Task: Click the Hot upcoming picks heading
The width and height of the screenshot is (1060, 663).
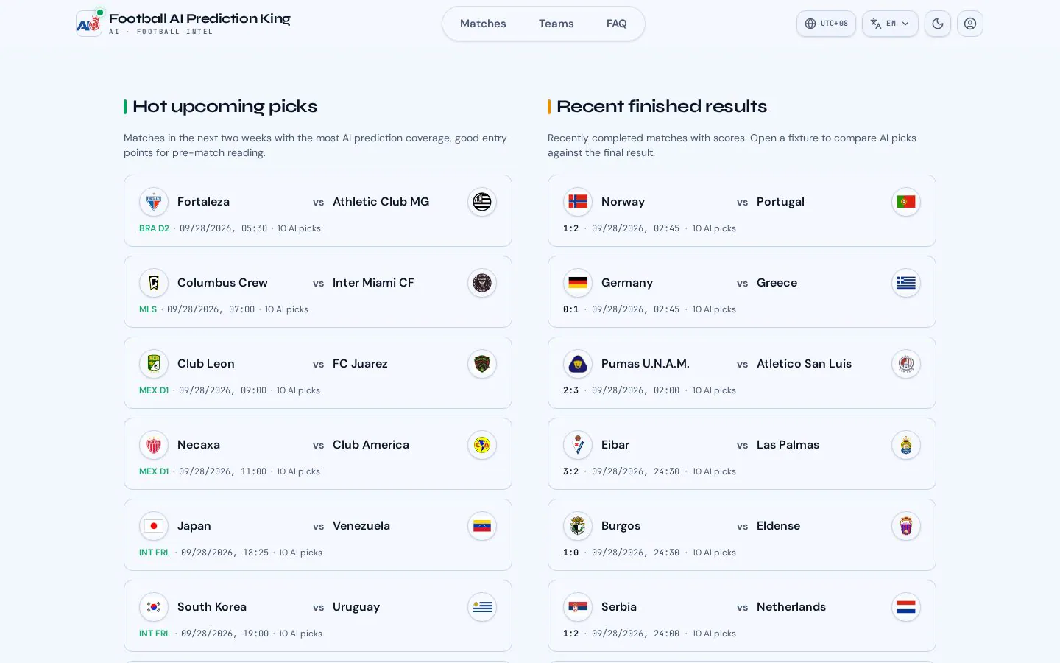Action: (x=225, y=107)
